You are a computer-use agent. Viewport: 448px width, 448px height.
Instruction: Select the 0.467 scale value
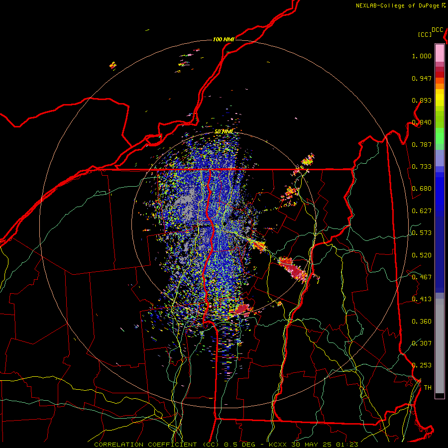click(422, 277)
